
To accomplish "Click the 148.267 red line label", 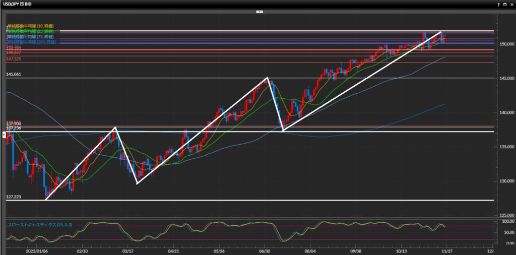I will coord(13,52).
